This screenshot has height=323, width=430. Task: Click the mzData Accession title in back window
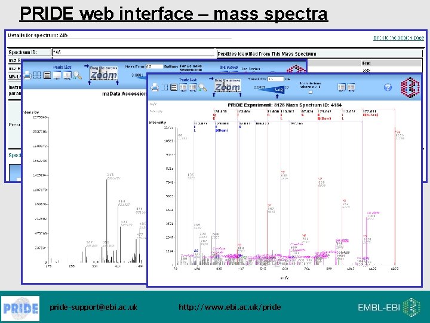click(x=124, y=94)
